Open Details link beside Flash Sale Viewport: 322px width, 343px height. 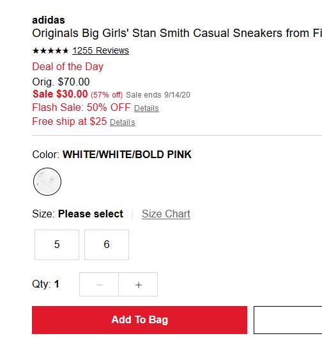pos(146,108)
